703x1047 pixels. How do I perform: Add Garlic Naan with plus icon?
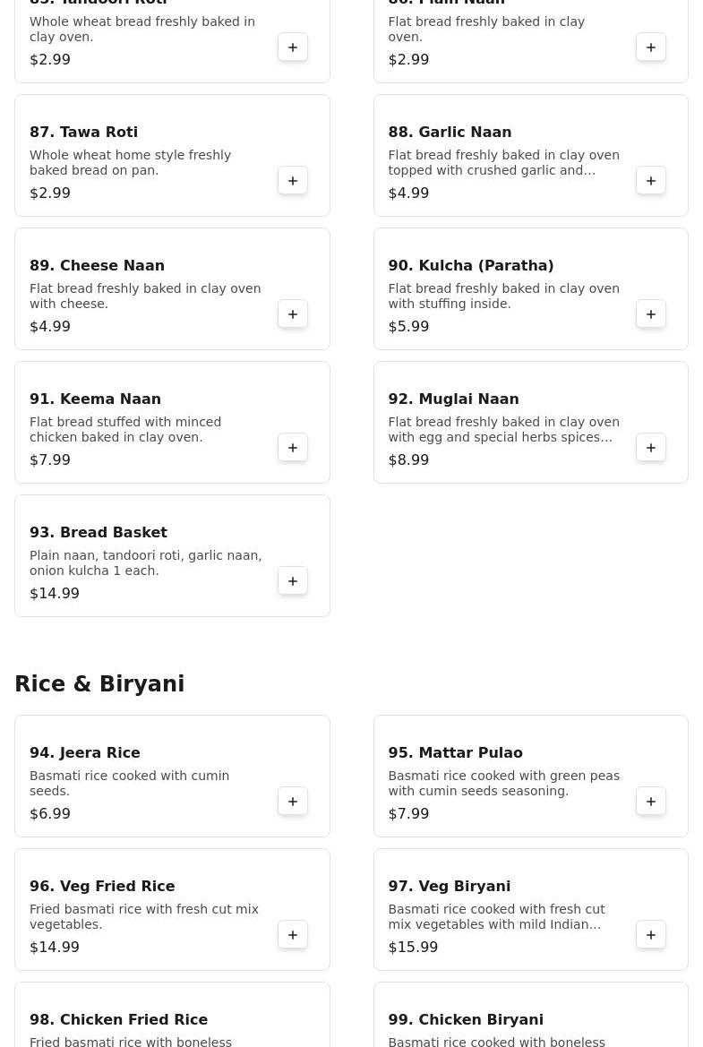(651, 181)
